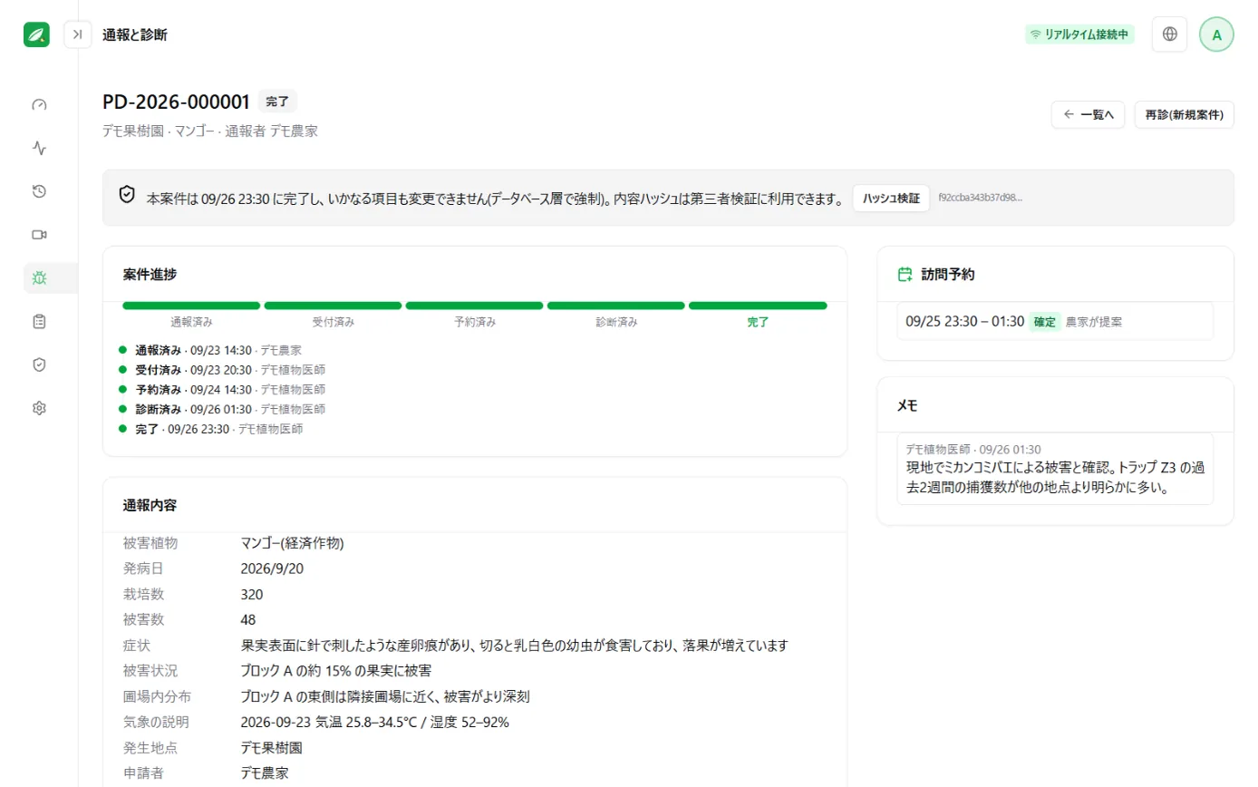
Task: Open the history clock icon in sidebar
Action: click(x=39, y=190)
